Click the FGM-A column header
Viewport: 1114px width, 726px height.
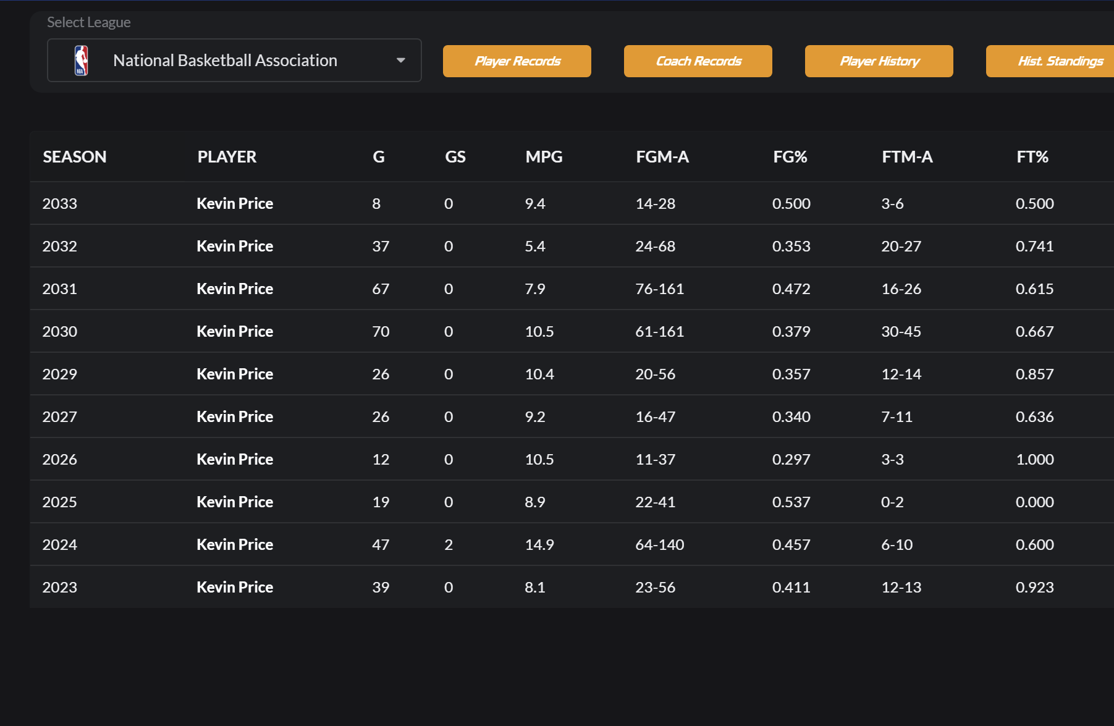tap(662, 157)
